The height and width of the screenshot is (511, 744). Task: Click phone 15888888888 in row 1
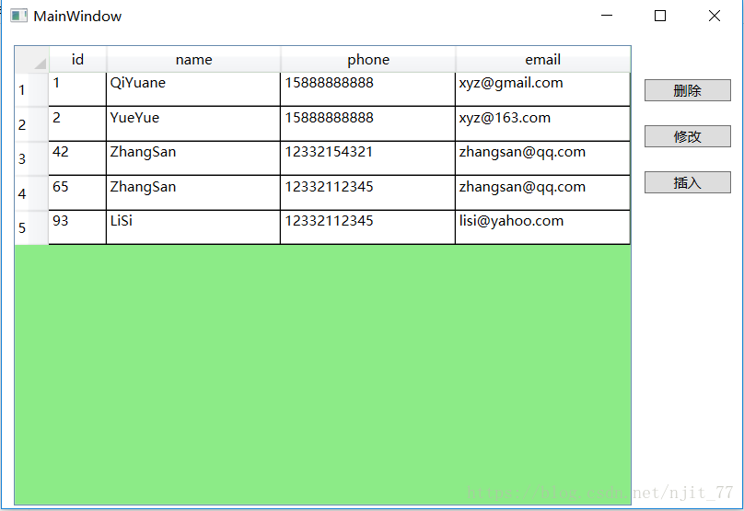coord(368,89)
